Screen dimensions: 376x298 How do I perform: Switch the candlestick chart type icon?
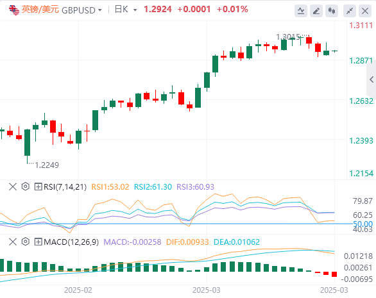click(332, 11)
